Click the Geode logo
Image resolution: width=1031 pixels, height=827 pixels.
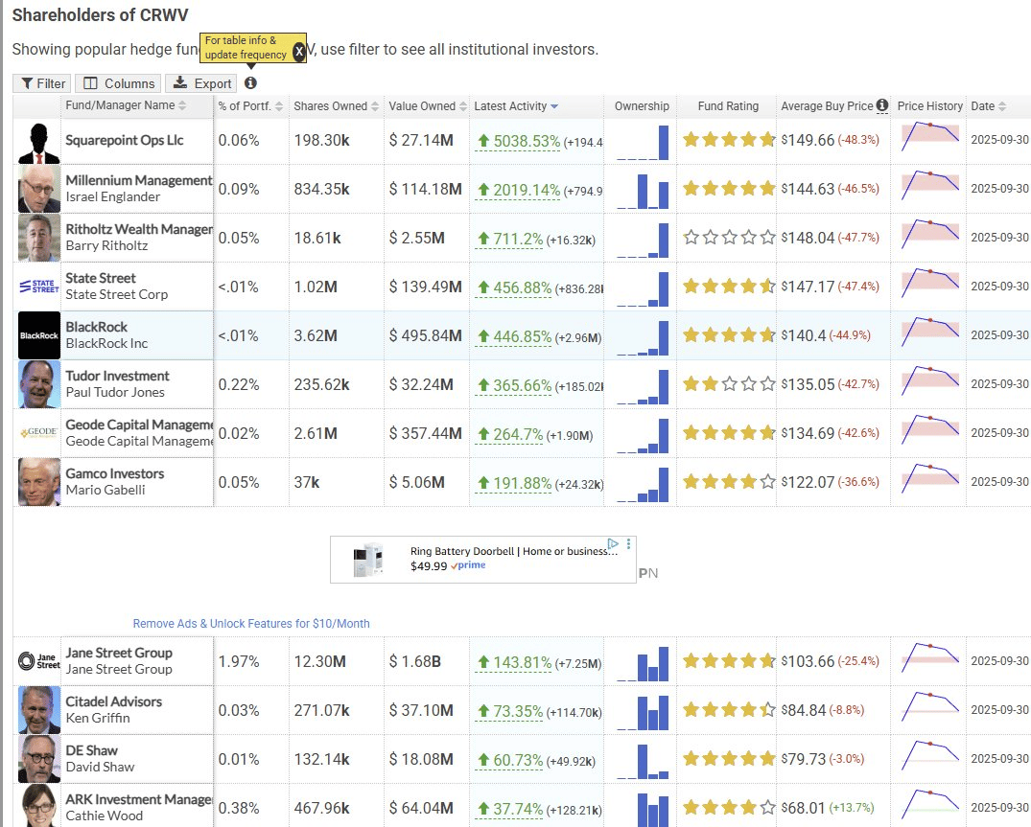click(38, 433)
